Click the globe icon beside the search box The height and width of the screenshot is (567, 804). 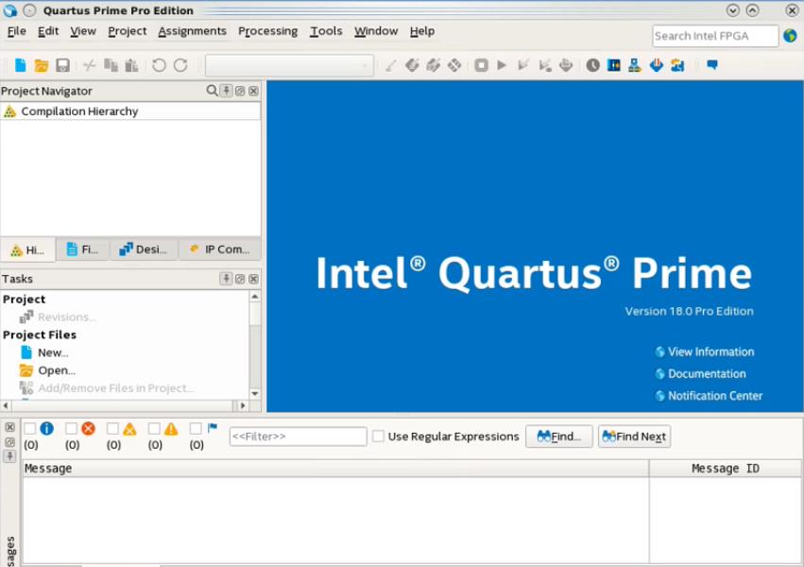790,36
